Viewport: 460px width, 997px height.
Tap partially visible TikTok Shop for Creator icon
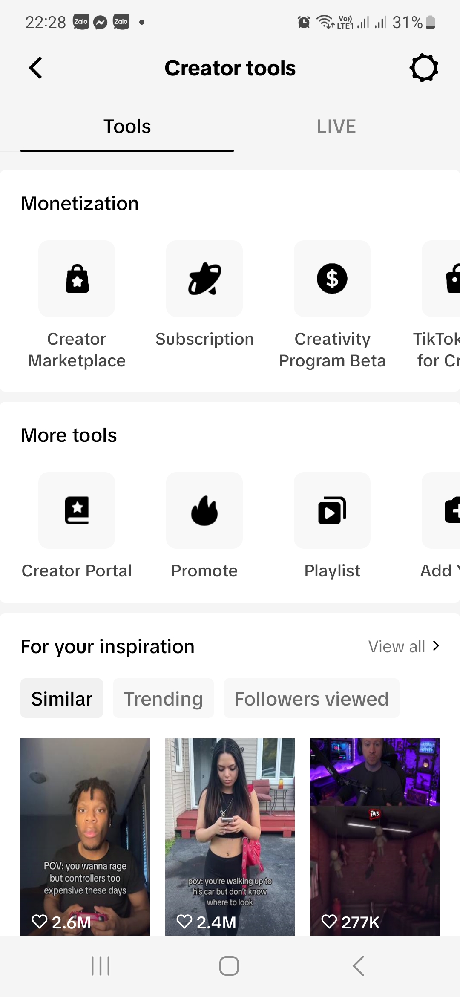[x=441, y=279]
